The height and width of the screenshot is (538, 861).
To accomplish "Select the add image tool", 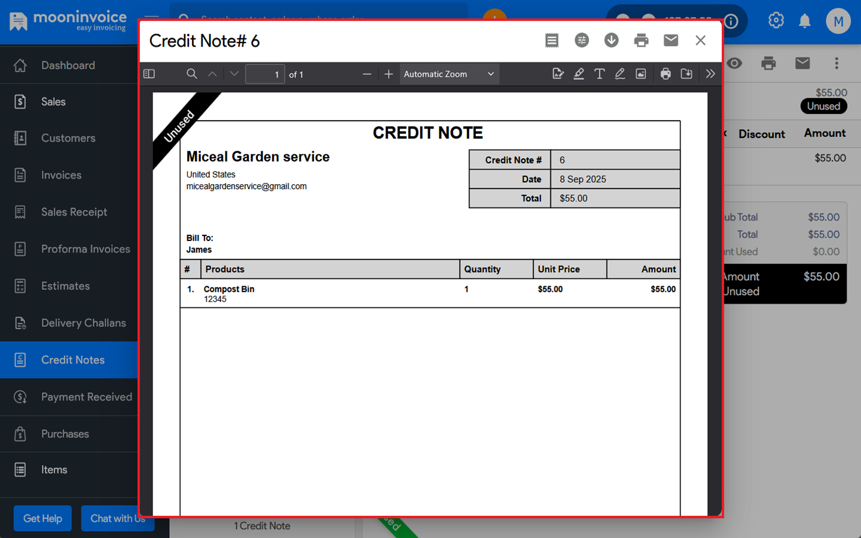I will (x=641, y=74).
